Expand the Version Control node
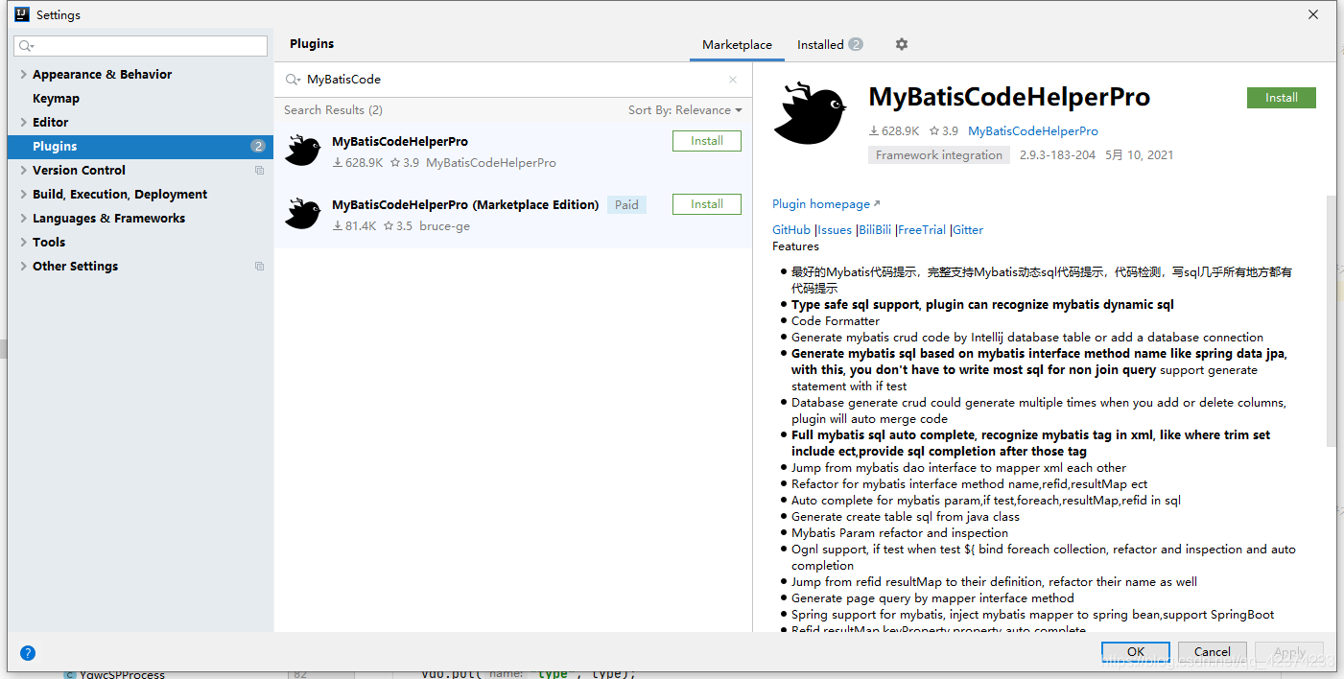Screen dimensions: 1344x679 23,171
